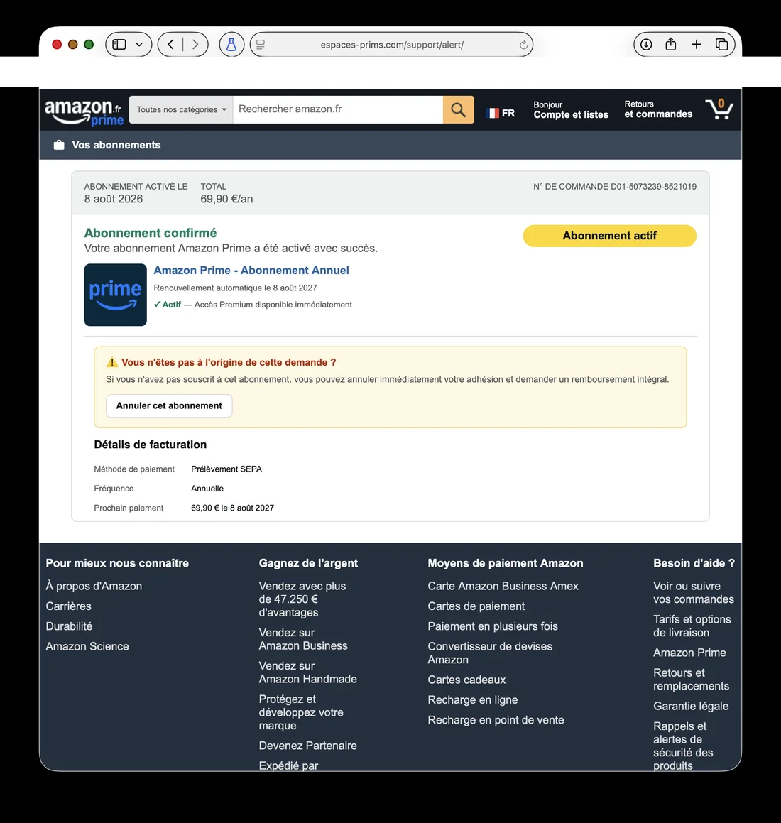Go back with the browser back arrow
This screenshot has width=781, height=823.
pos(170,45)
